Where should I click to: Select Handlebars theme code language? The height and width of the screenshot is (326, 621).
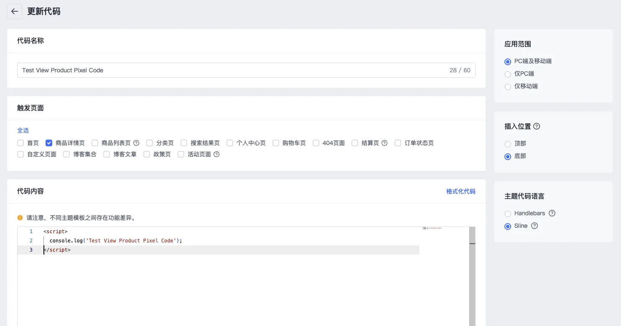click(x=508, y=214)
